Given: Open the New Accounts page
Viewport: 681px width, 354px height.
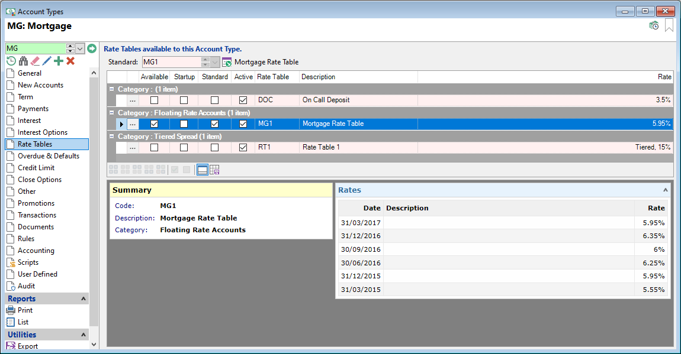Looking at the screenshot, I should pyautogui.click(x=40, y=85).
